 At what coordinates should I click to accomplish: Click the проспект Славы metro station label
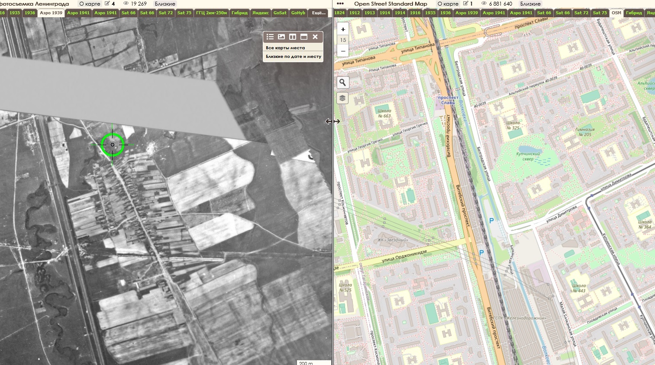point(448,100)
